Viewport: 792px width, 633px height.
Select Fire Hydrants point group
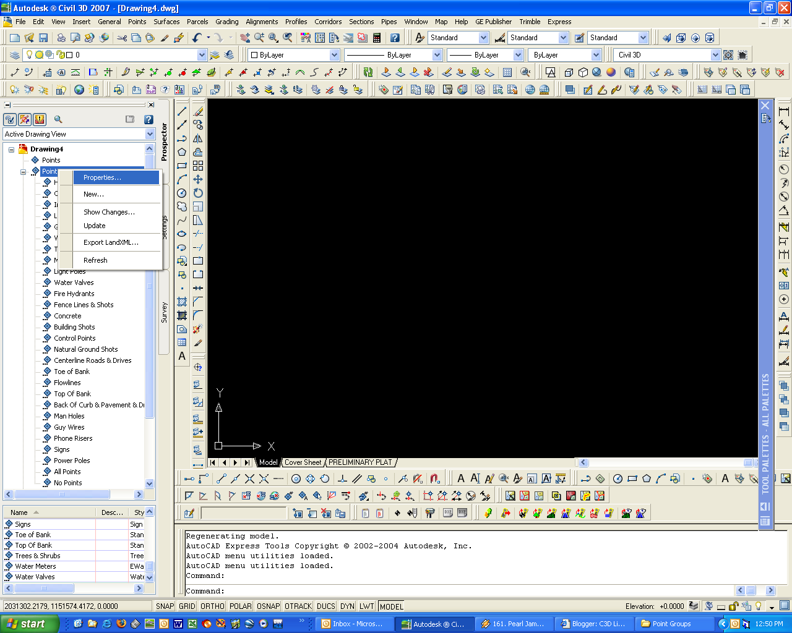[x=74, y=294]
